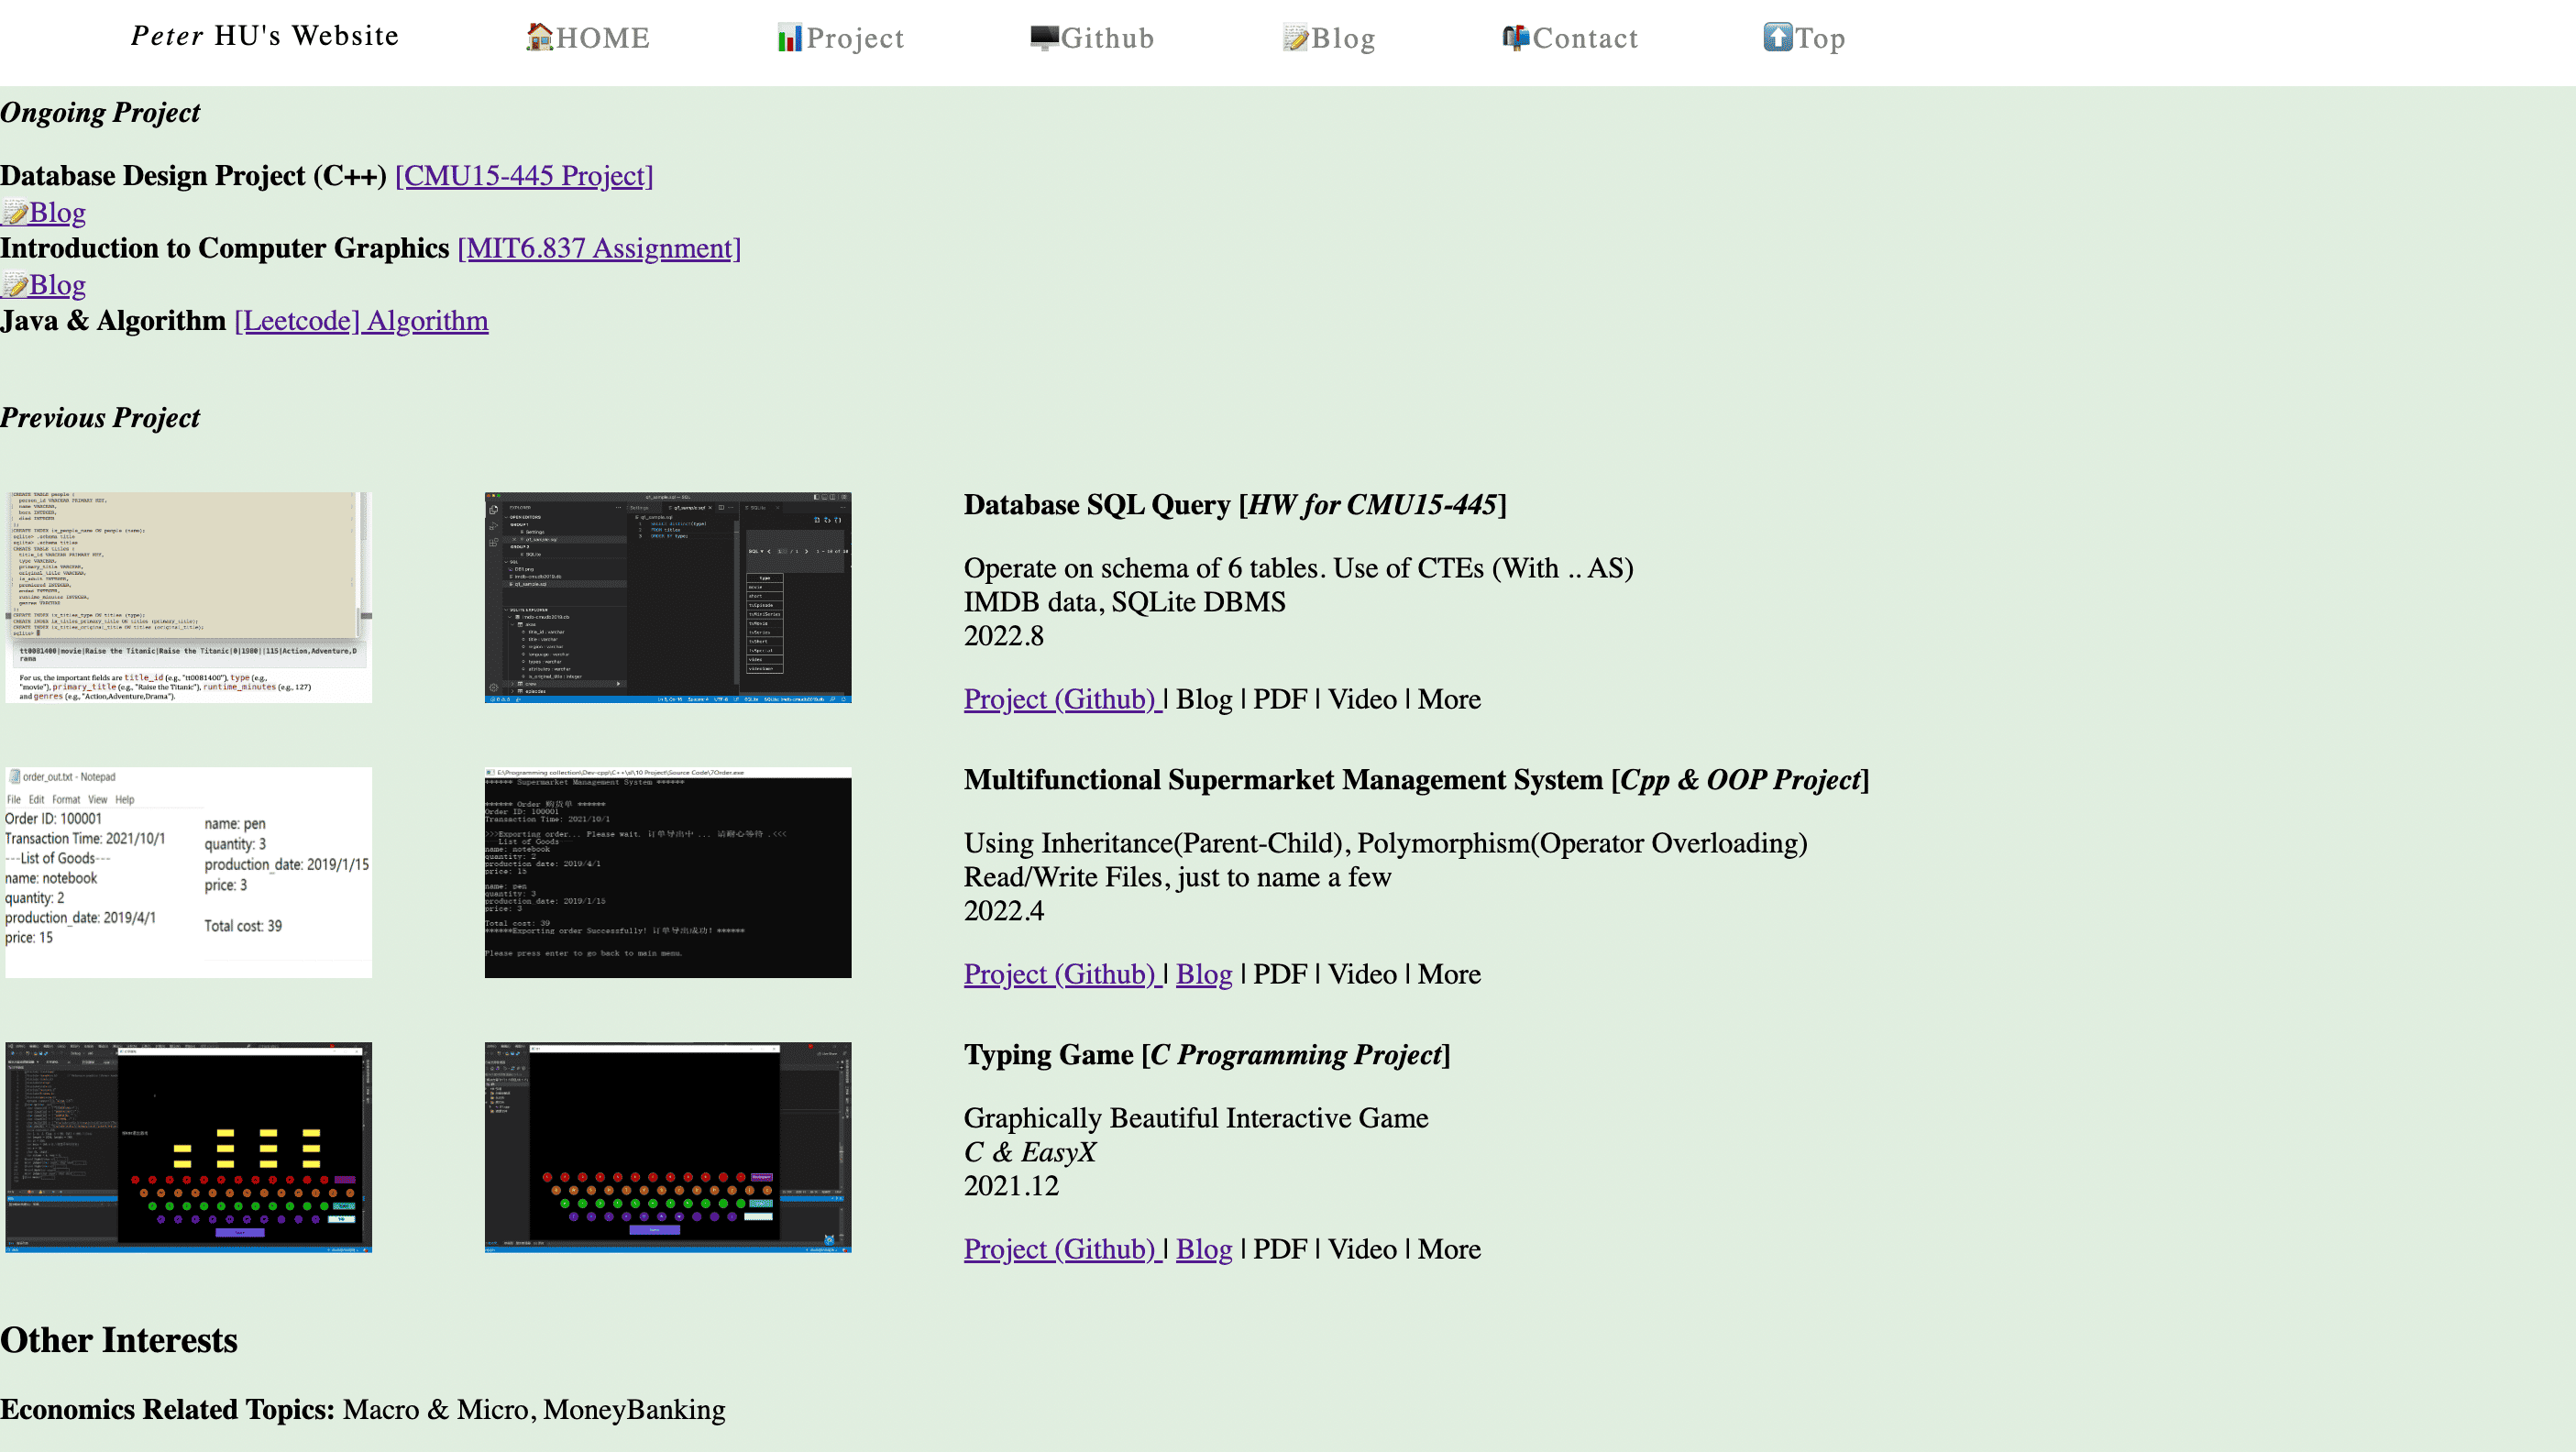Image resolution: width=2576 pixels, height=1452 pixels.
Task: Click the Blog memo icon in navbar
Action: pyautogui.click(x=1296, y=37)
